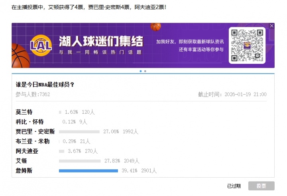Image resolution: width=287 pixels, height=196 pixels.
Task: Select 詹姆斯 poll option
Action: pos(24,171)
